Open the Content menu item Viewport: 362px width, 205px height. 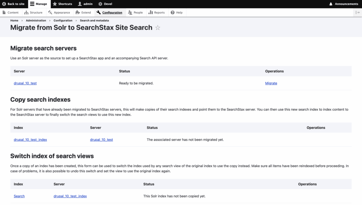[x=11, y=12]
